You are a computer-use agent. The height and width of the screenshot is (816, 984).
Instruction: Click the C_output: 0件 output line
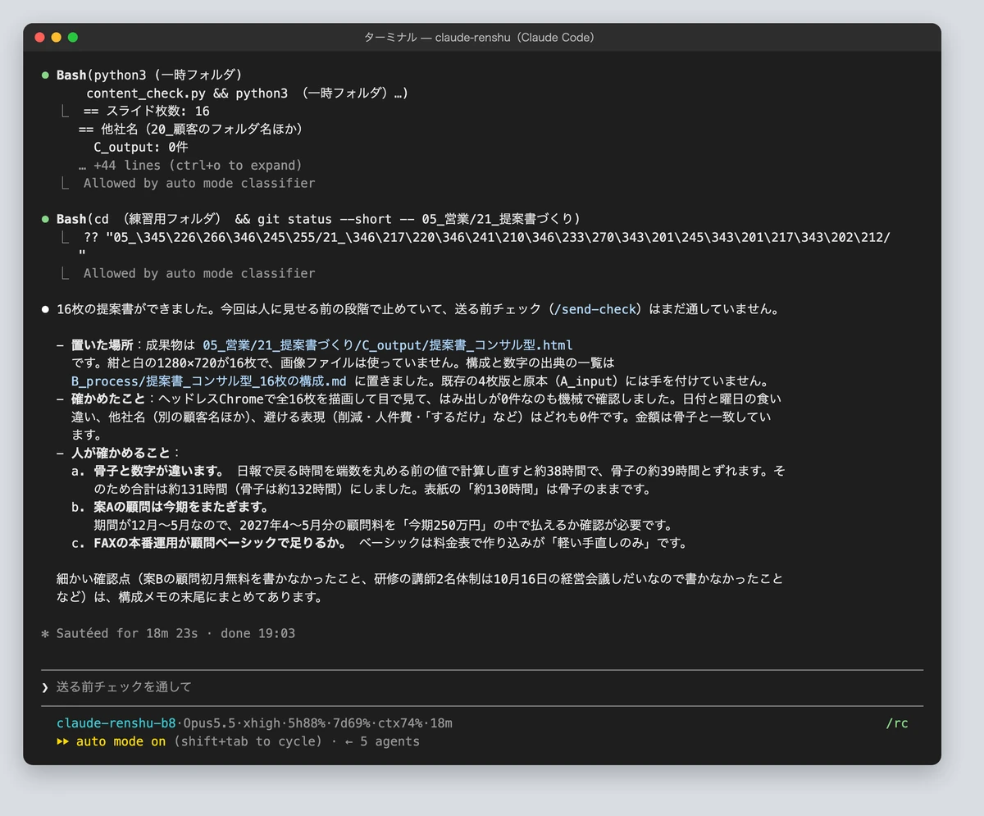pyautogui.click(x=141, y=147)
